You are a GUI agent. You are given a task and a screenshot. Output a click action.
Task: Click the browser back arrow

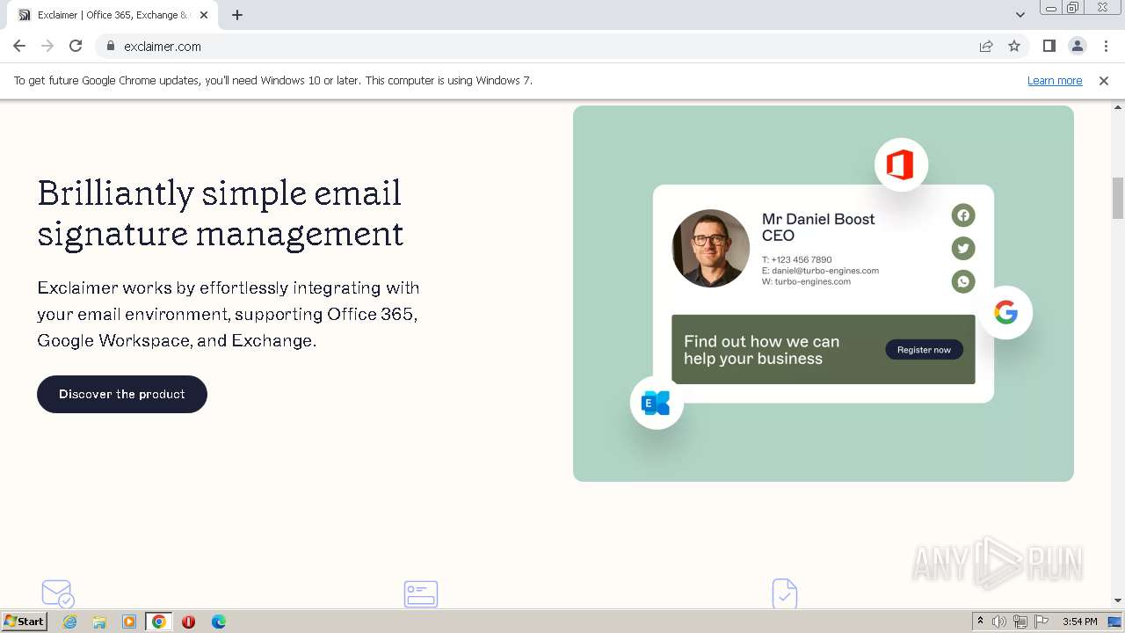tap(19, 46)
